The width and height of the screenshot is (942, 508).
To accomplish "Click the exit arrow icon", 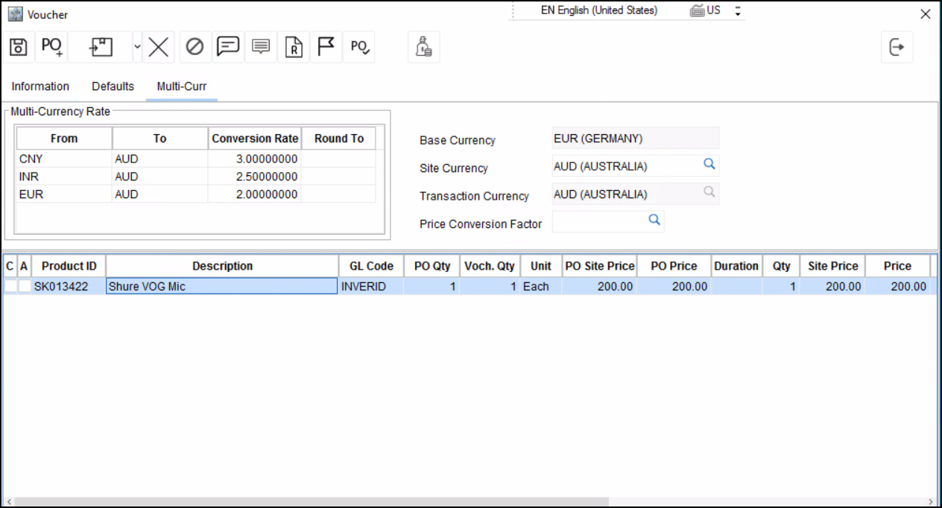I will [x=897, y=47].
